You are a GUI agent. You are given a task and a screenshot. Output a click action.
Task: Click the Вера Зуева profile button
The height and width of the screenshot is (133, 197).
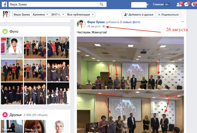click(x=22, y=15)
